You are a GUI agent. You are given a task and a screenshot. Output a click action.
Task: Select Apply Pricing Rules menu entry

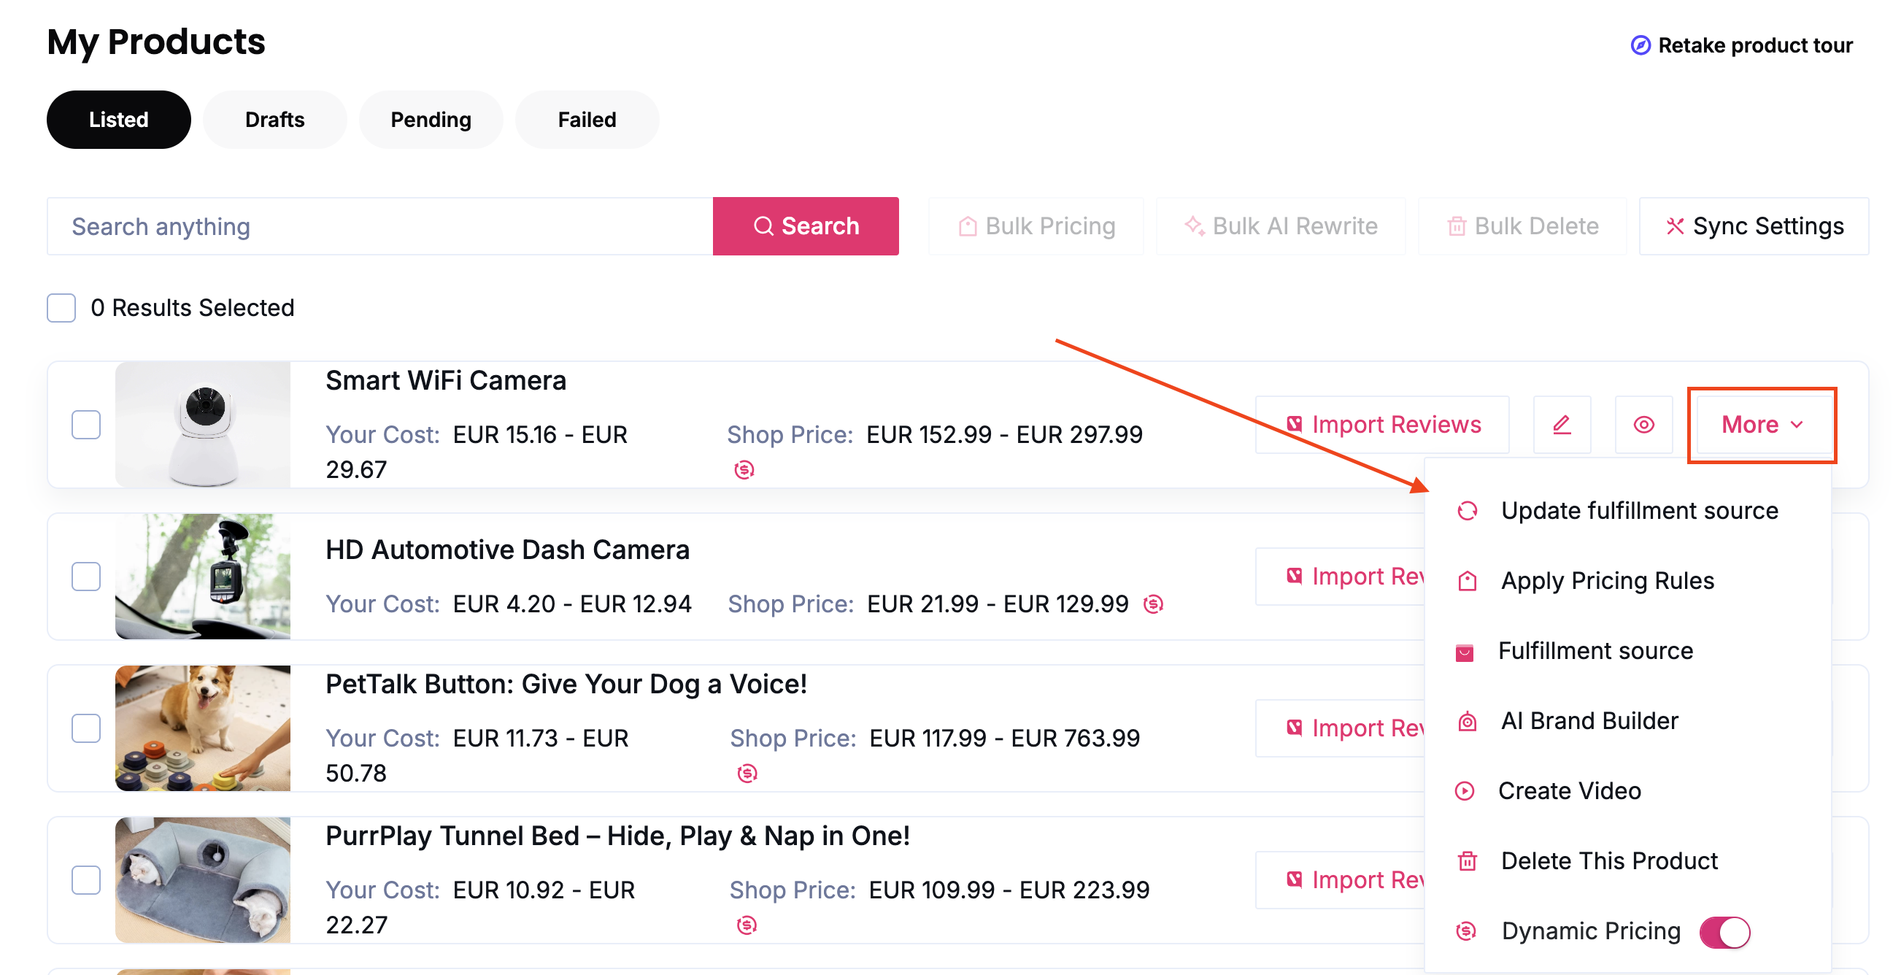[1606, 579]
